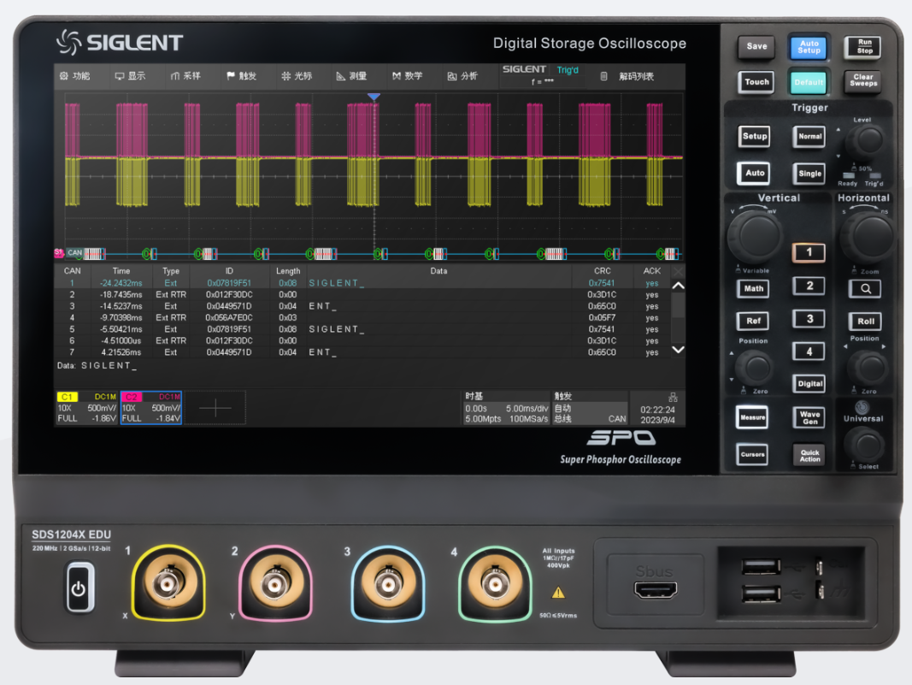Toggle channel 4 button

pyautogui.click(x=809, y=351)
